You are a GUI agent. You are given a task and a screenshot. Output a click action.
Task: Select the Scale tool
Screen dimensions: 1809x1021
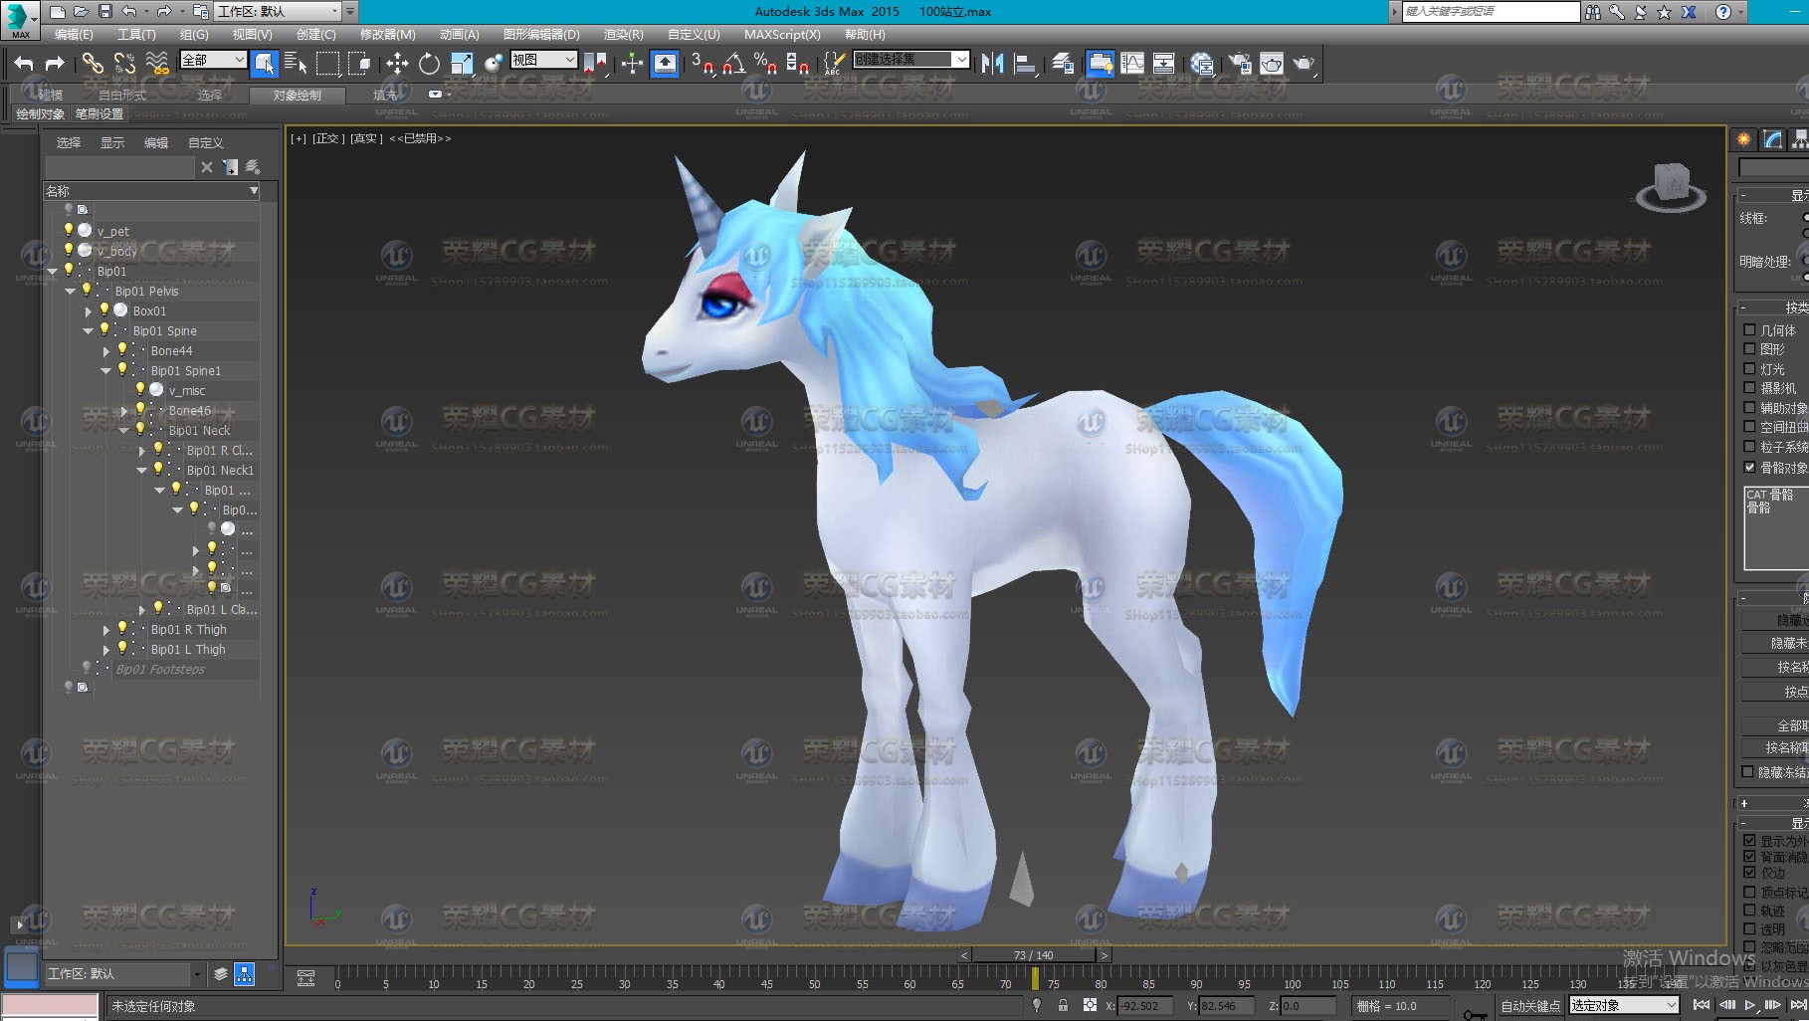462,64
